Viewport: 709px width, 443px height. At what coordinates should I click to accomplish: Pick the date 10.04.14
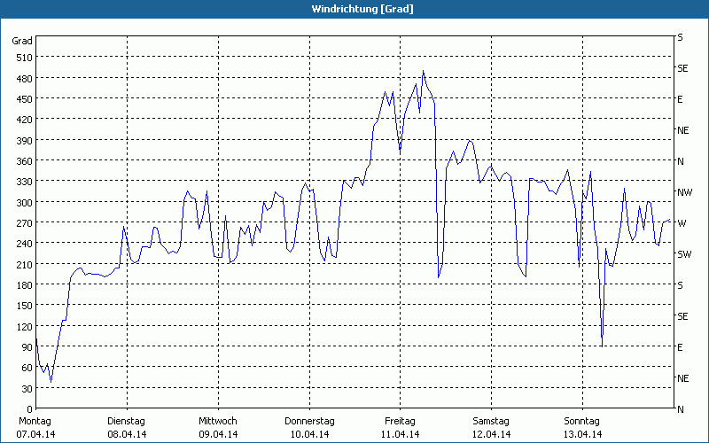(x=309, y=434)
